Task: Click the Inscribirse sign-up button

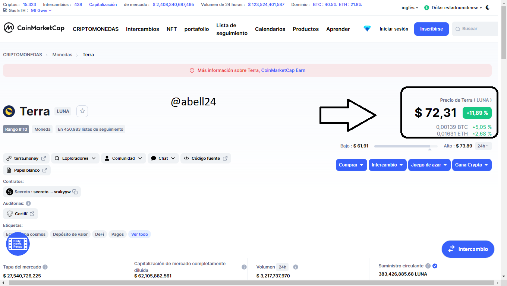Action: pyautogui.click(x=431, y=29)
